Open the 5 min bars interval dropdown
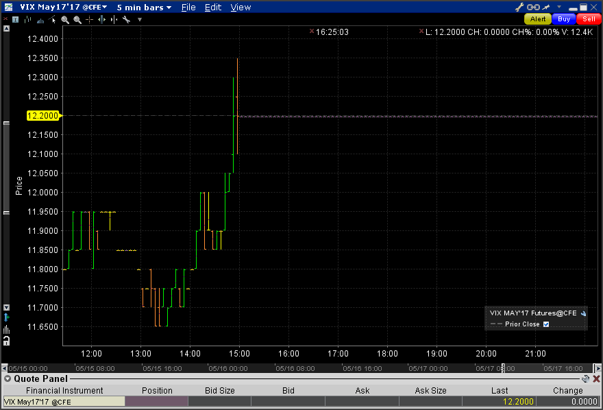Image resolution: width=603 pixels, height=410 pixels. 144,8
